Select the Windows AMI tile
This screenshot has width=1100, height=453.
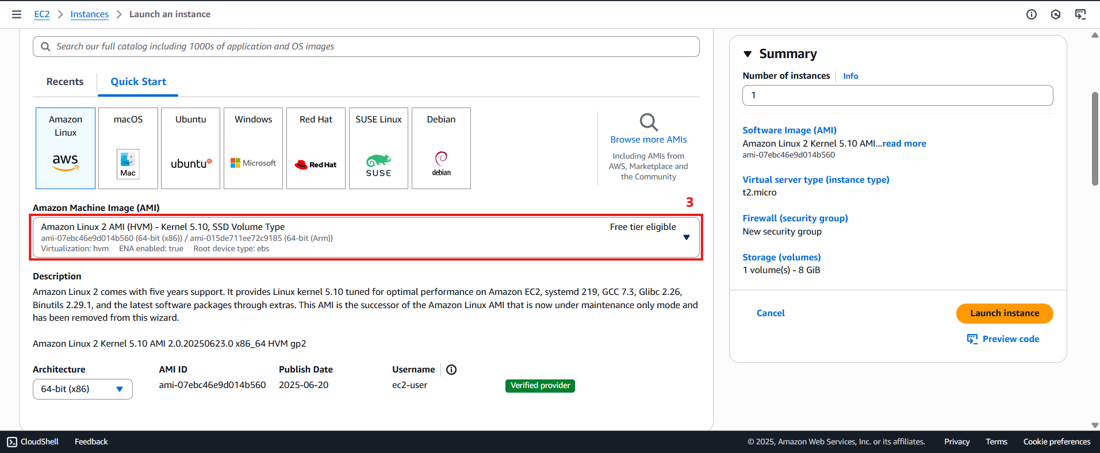[254, 148]
